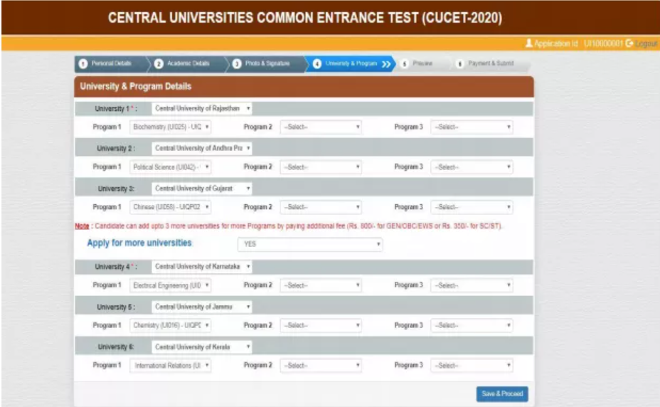Open Program 3 dropdown under University 5
660x407 pixels.
tap(472, 326)
